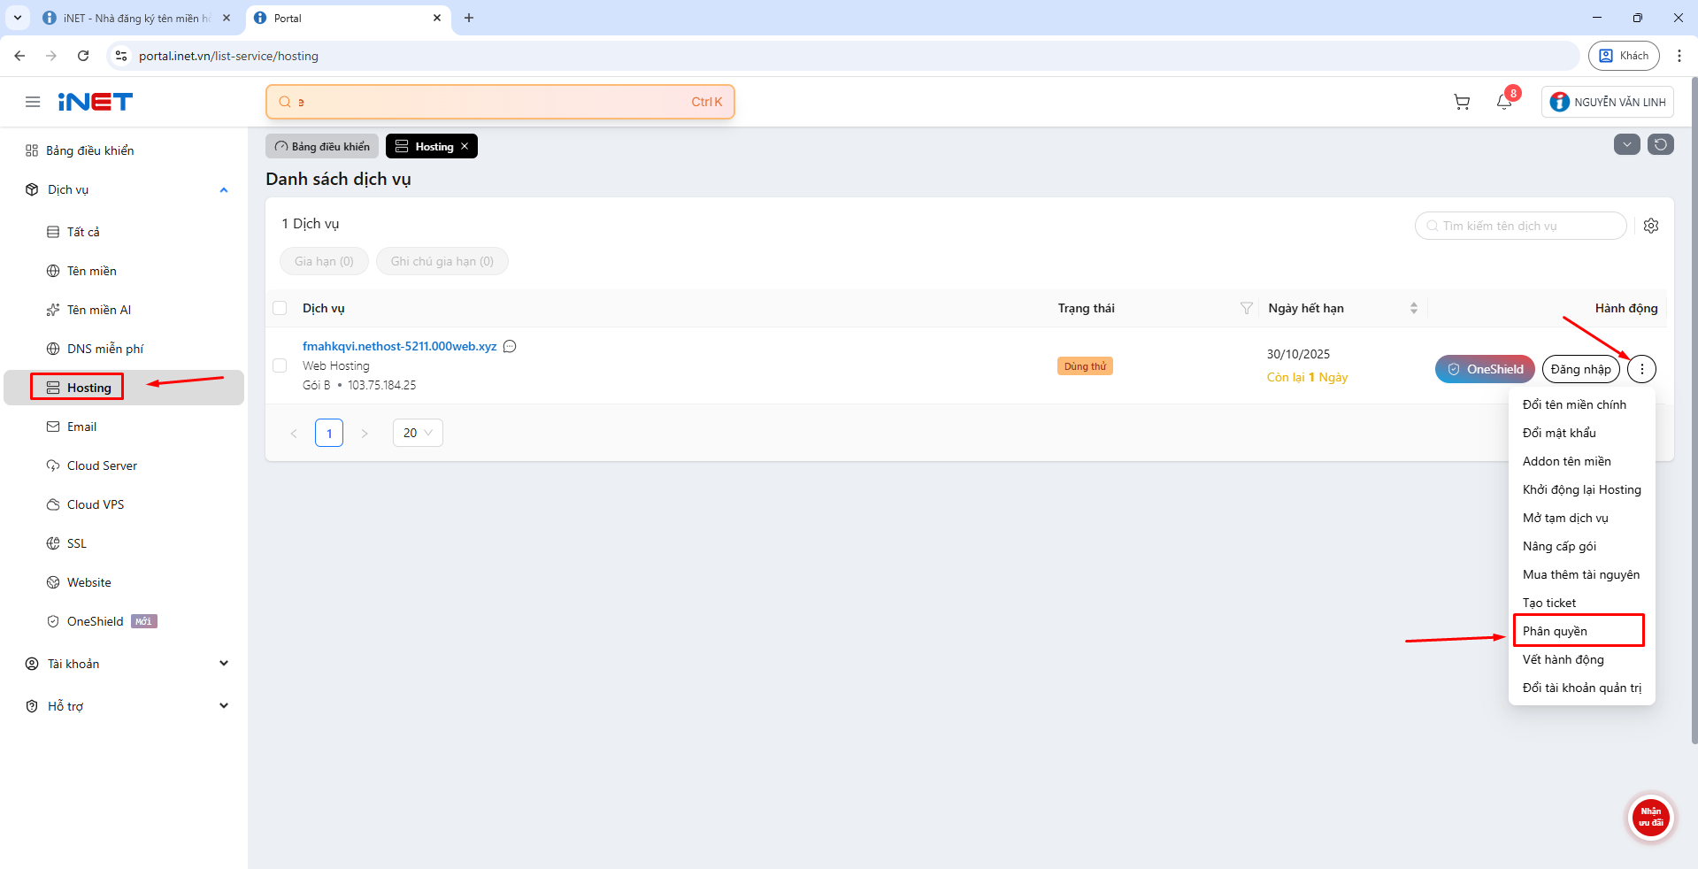Go back in browser history

point(19,56)
